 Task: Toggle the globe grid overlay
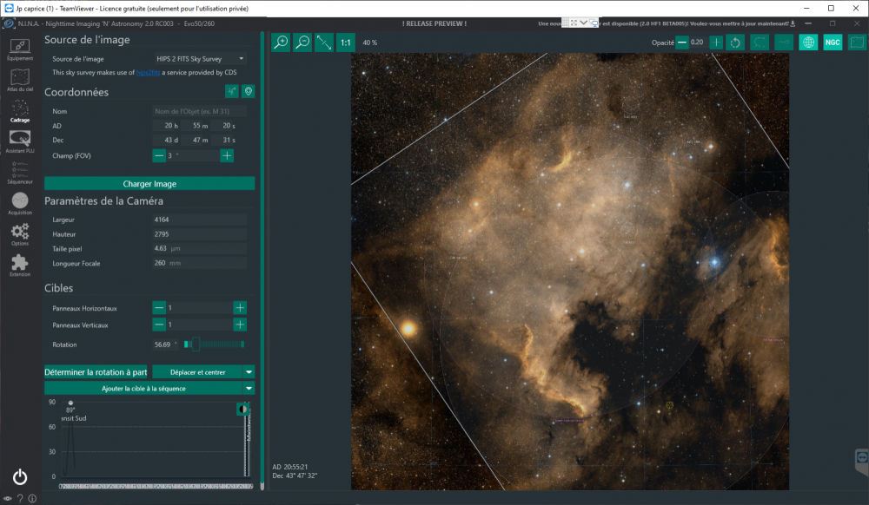point(808,43)
